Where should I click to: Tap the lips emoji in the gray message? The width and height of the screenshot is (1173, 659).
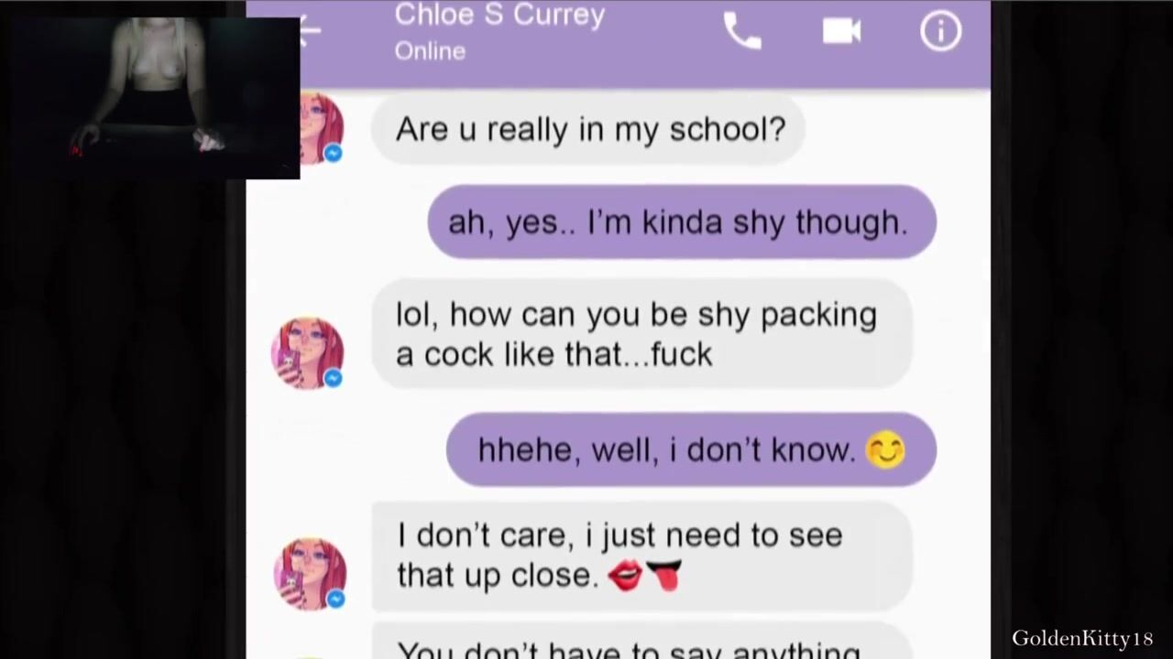625,576
